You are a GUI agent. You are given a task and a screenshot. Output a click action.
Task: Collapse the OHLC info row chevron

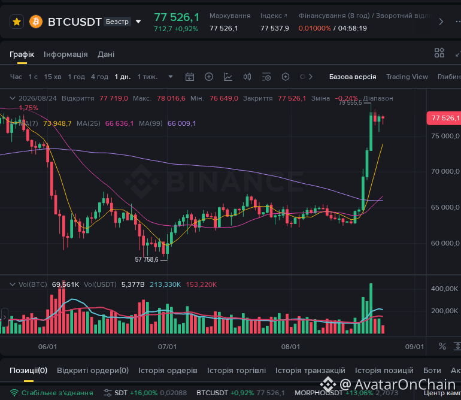tap(13, 98)
